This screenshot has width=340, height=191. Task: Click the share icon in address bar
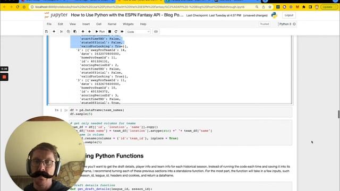tap(263, 7)
